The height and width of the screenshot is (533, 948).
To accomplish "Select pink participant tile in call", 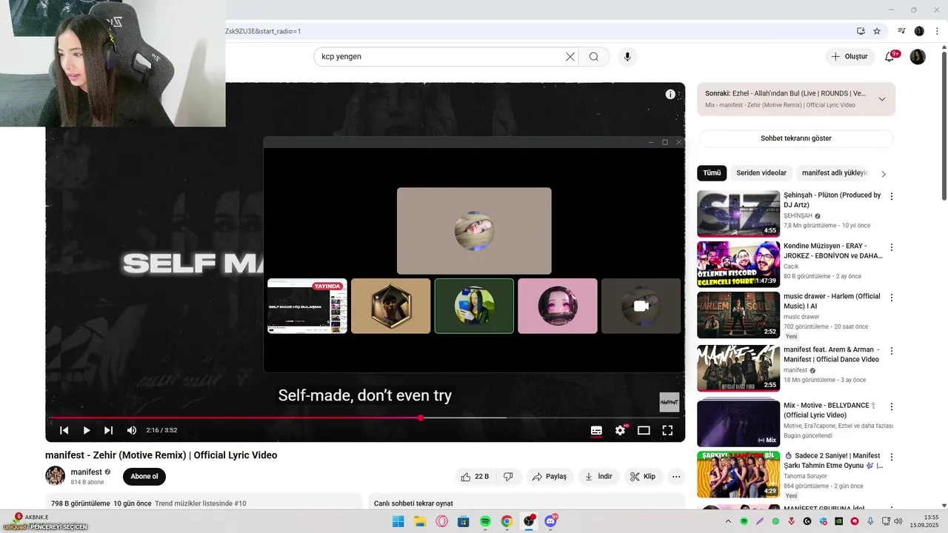I will click(558, 306).
